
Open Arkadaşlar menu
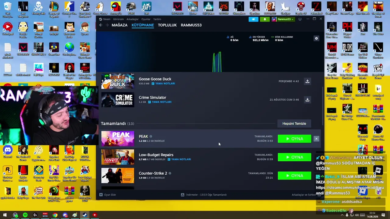pos(133,19)
